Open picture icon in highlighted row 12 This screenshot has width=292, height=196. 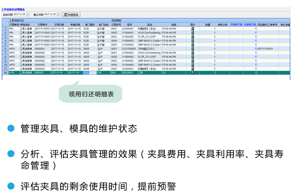click(193, 73)
